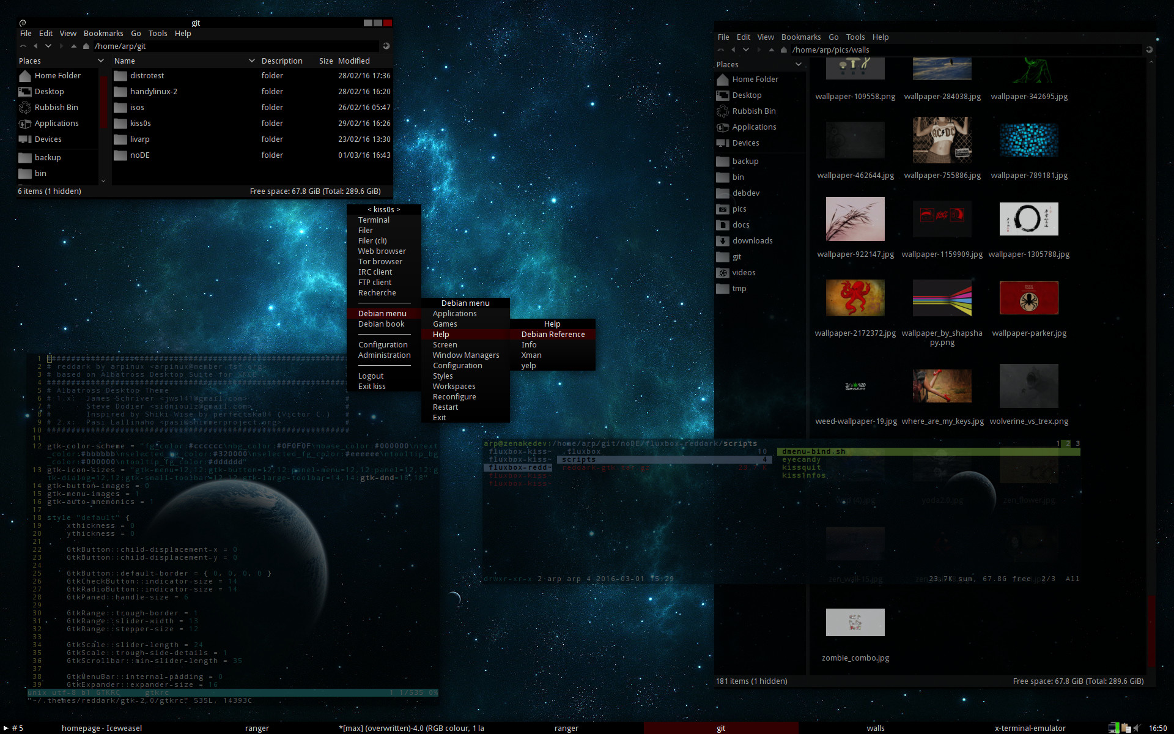Select wallpaper-755886.jpg thumbnail
1174x734 pixels.
coord(942,140)
